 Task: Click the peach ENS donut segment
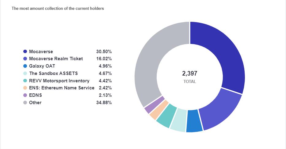pos(159,110)
